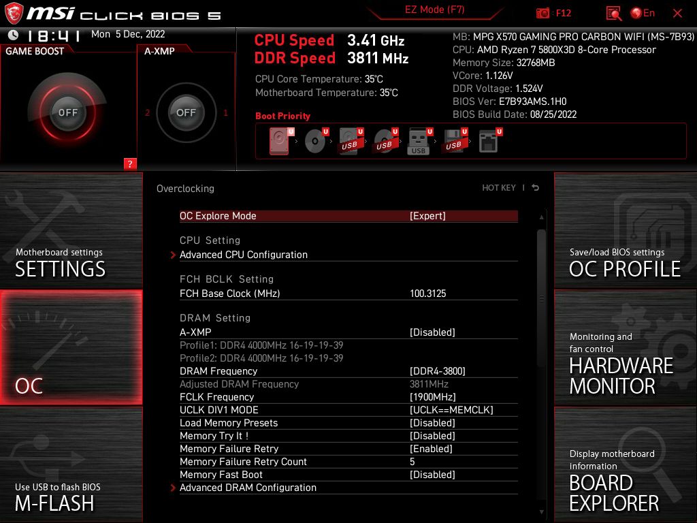697x523 pixels.
Task: Take a screenshot with the F12 camera icon
Action: (542, 14)
